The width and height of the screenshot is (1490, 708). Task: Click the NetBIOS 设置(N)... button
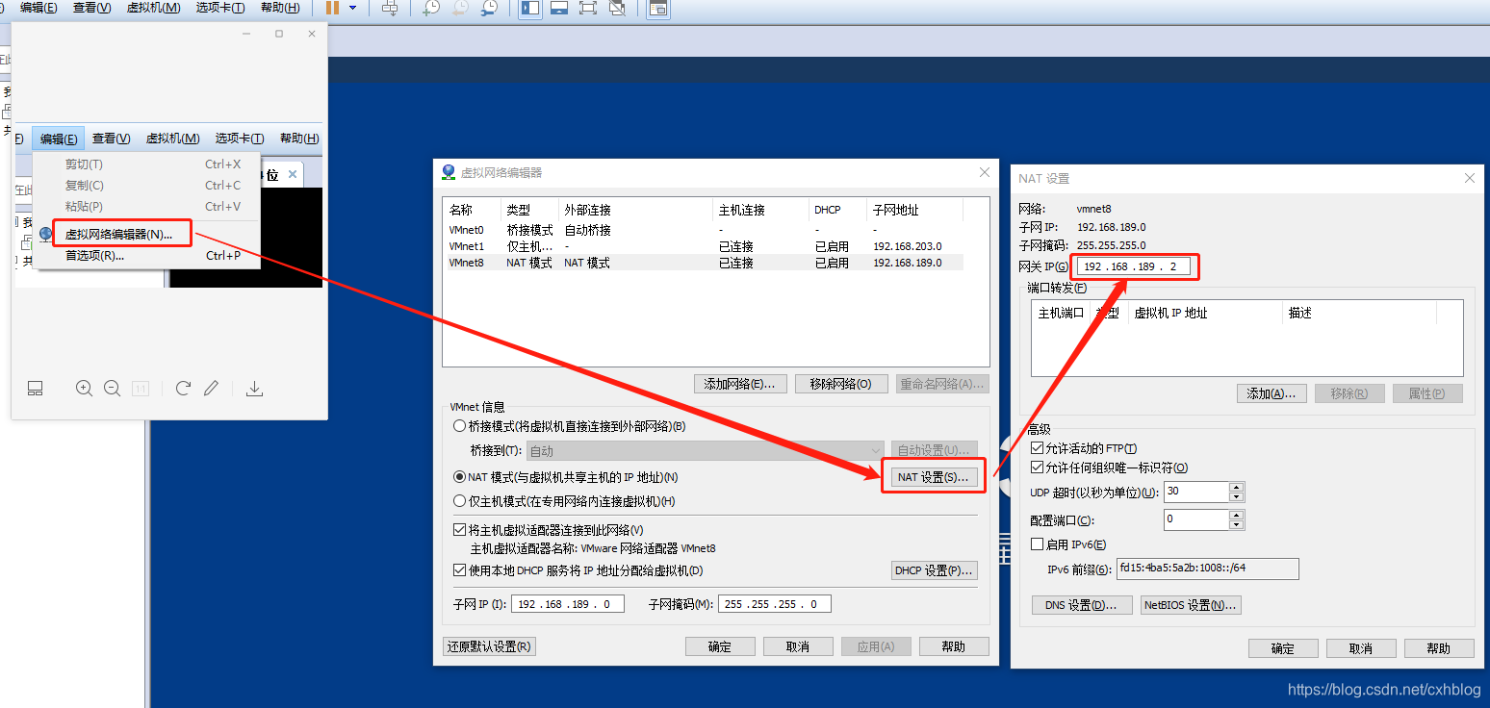(1190, 605)
